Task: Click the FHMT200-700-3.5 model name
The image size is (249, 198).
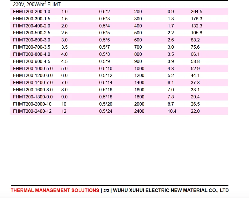Action: coord(32,47)
